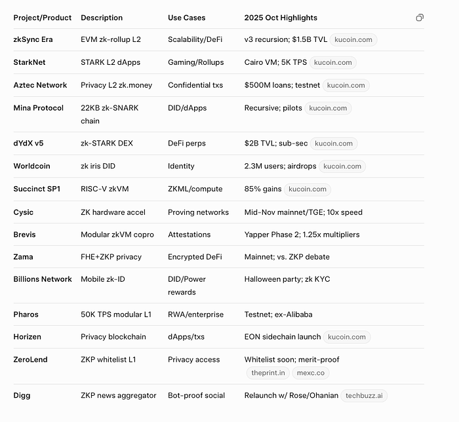This screenshot has width=459, height=422.
Task: Click the Project/Product column header
Action: 43,18
